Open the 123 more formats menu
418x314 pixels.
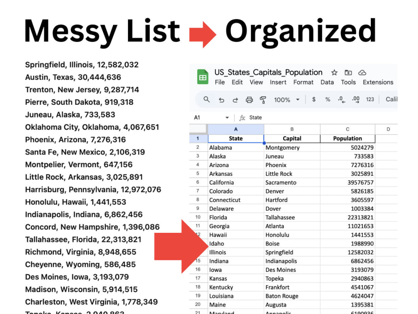click(370, 99)
